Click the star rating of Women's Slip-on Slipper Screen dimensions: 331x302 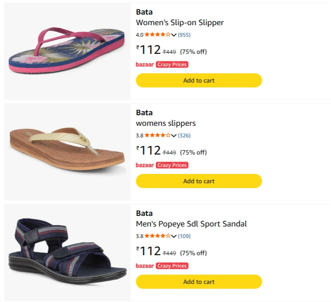(x=157, y=34)
